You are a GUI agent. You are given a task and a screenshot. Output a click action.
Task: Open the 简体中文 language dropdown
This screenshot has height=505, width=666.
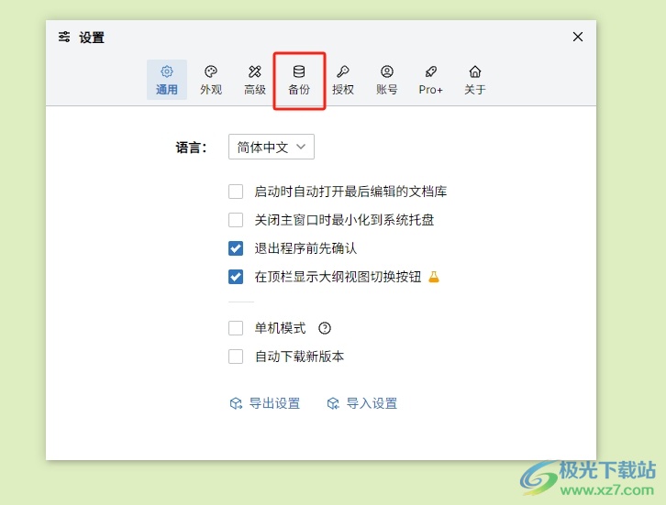[272, 147]
